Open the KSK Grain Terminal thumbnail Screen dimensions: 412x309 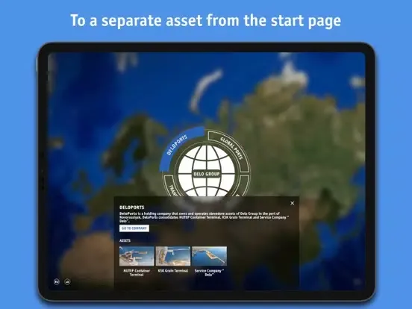click(x=173, y=256)
